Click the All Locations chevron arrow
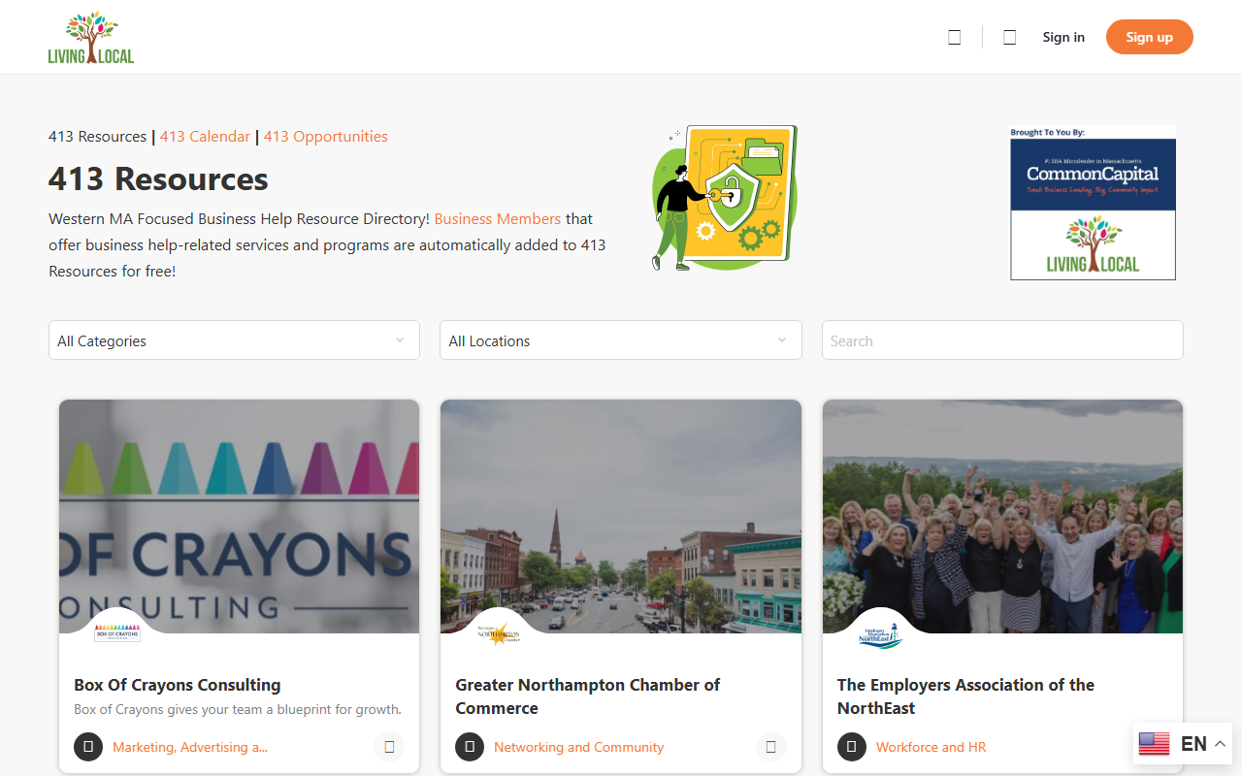This screenshot has width=1242, height=776. (782, 340)
